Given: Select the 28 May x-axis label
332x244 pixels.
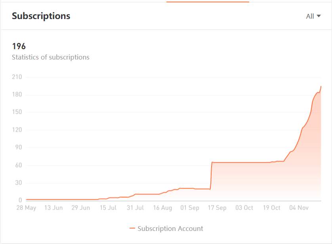Looking at the screenshot, I should click(x=26, y=207).
